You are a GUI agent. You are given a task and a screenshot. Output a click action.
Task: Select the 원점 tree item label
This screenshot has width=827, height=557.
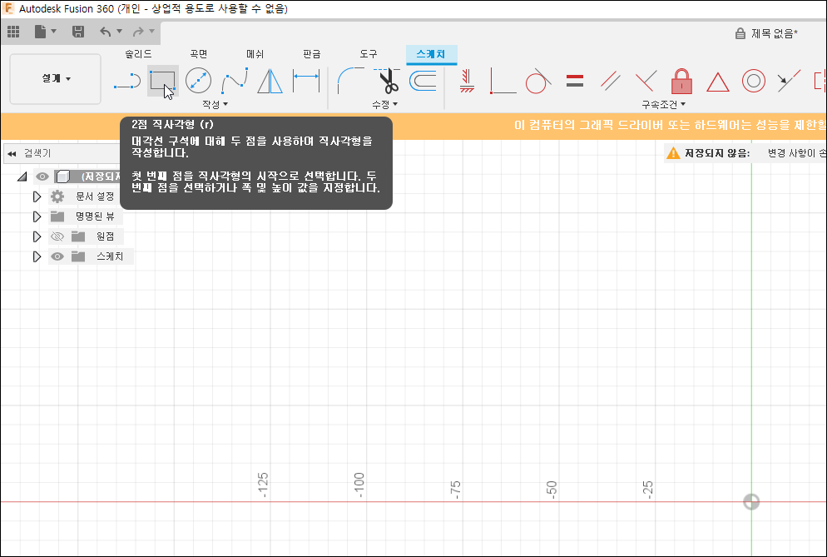tap(105, 236)
